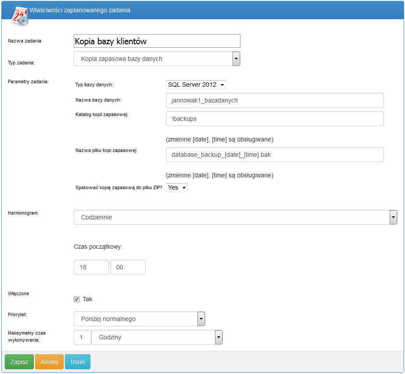Click the 'Katalog kopii zapasowej:' label

(x=102, y=114)
